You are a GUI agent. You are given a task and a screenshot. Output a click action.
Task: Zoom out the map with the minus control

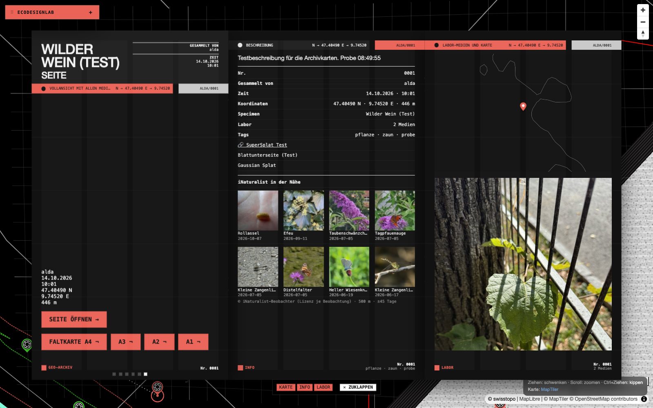pyautogui.click(x=643, y=22)
